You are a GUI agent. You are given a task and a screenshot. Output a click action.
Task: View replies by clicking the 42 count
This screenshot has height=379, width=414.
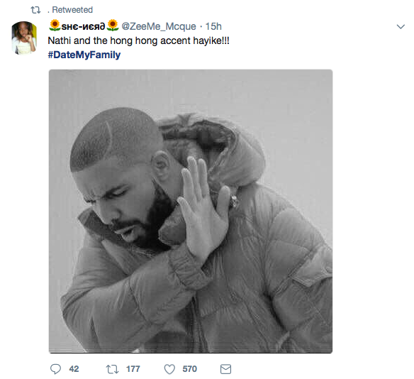pos(74,369)
